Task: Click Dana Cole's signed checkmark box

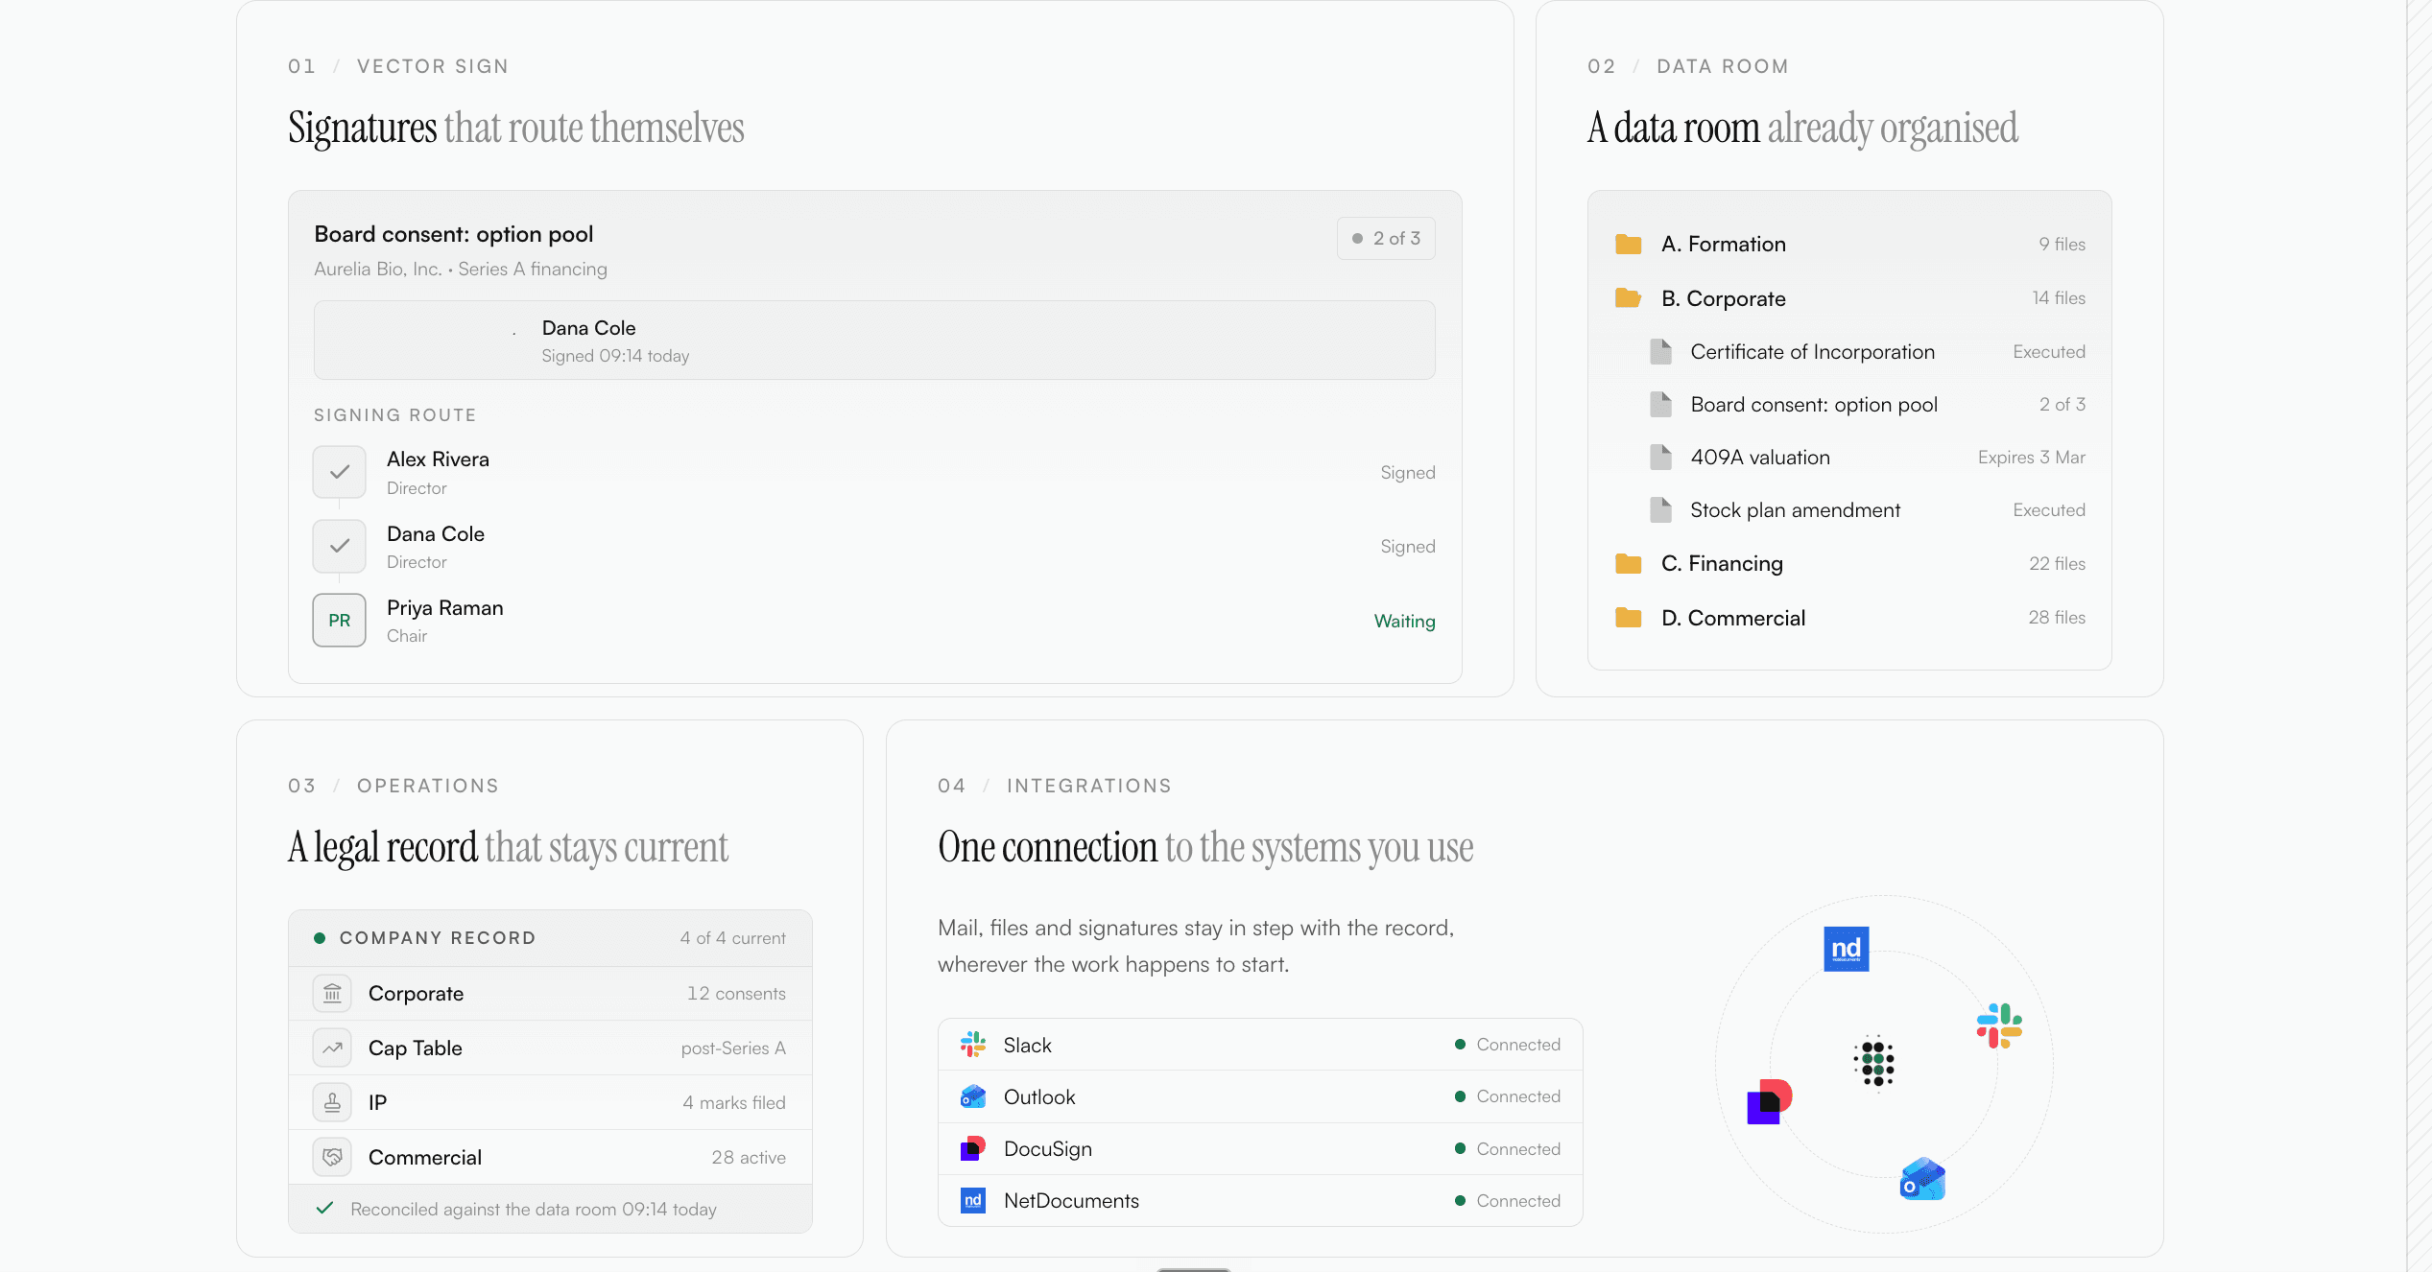Action: (339, 546)
